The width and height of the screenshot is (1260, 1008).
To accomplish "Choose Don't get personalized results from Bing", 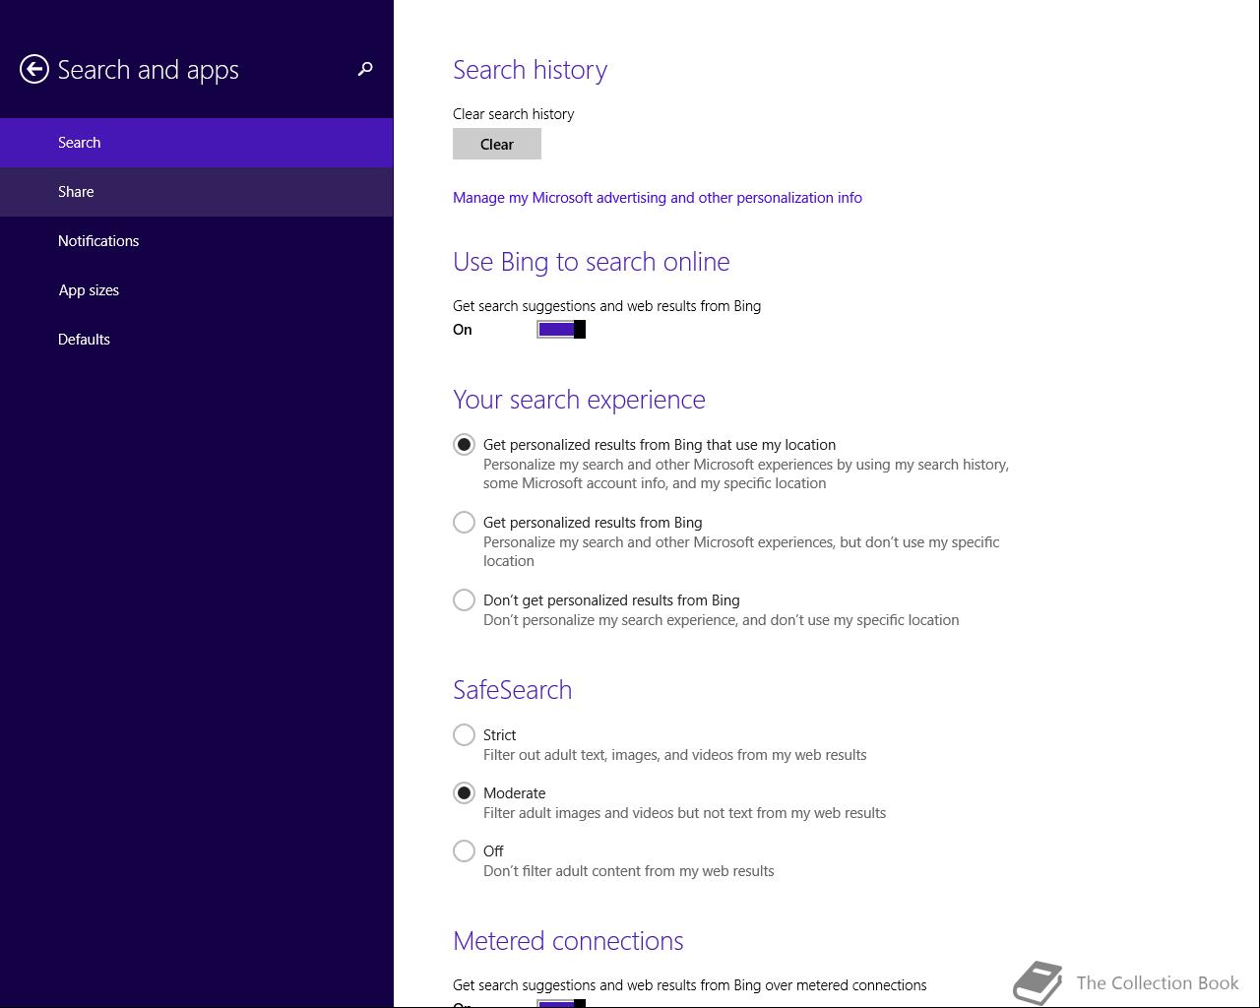I will click(x=464, y=600).
